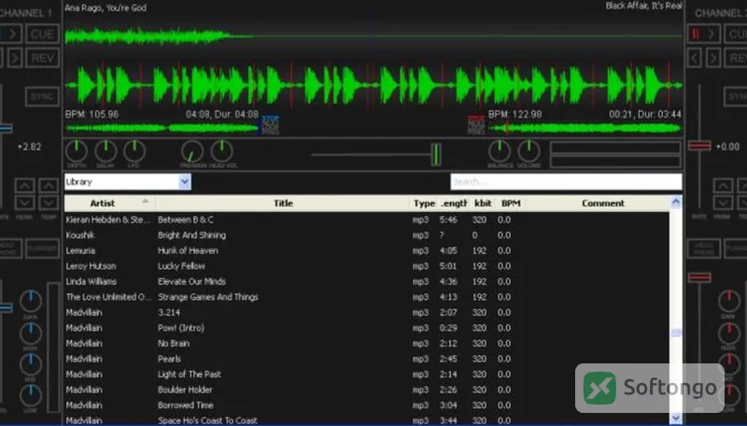Click Channel 1 forward arrow next to CUE

(x=13, y=34)
